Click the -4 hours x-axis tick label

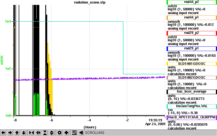pyautogui.click(x=89, y=120)
